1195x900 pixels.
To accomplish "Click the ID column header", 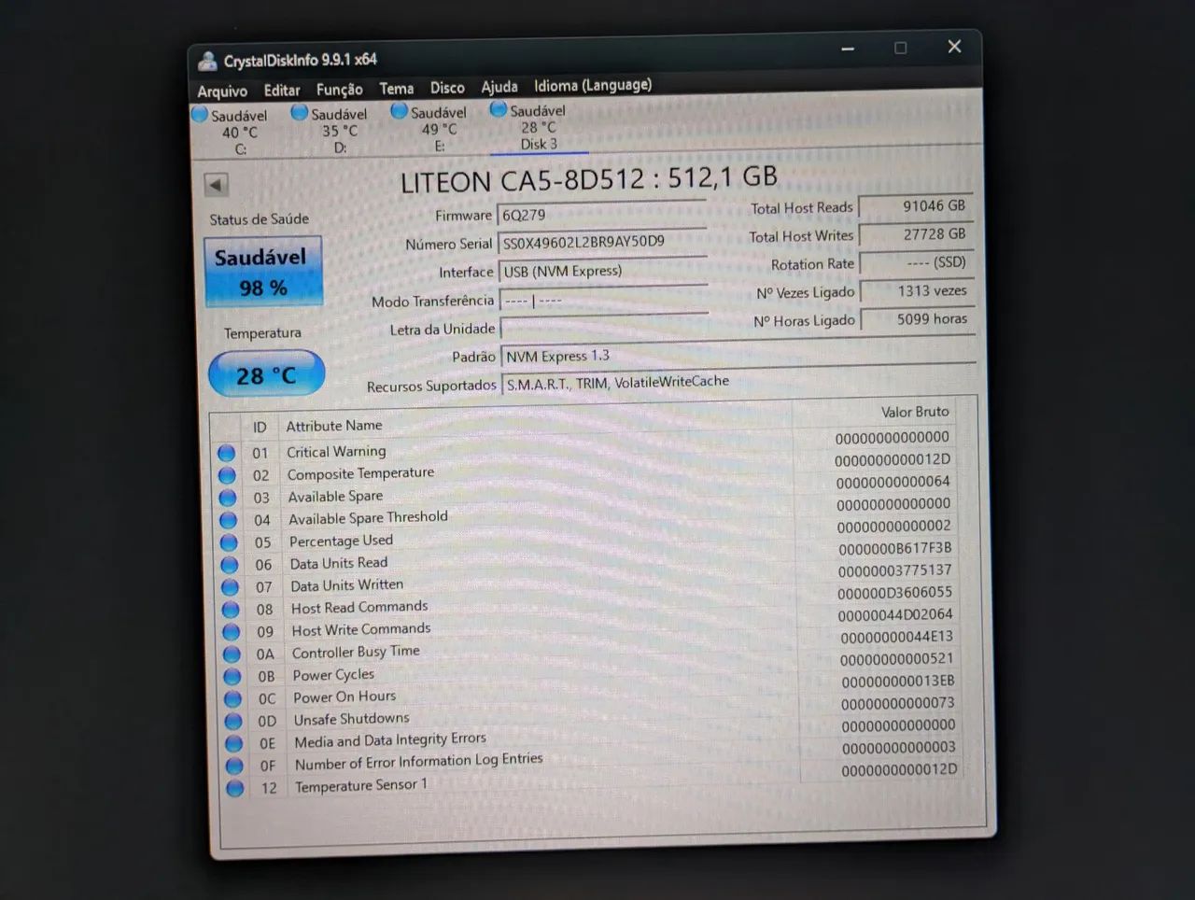I will coord(260,427).
